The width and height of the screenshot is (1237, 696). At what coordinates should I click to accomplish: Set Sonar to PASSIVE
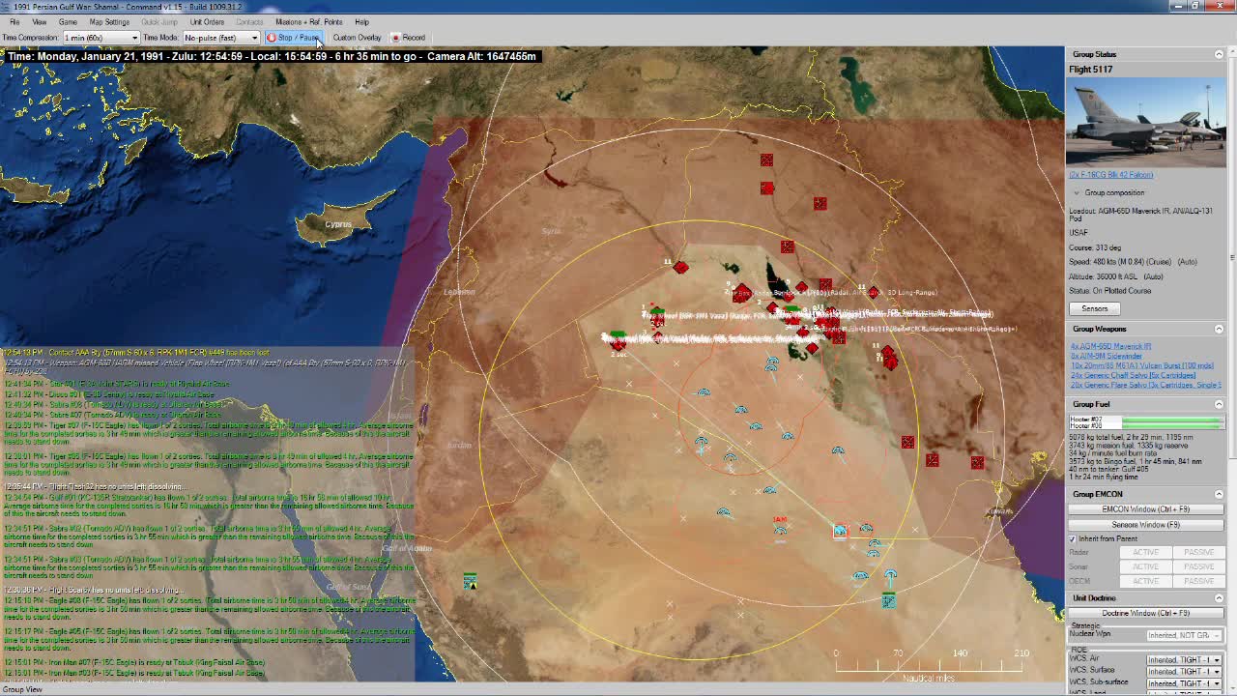tap(1197, 566)
